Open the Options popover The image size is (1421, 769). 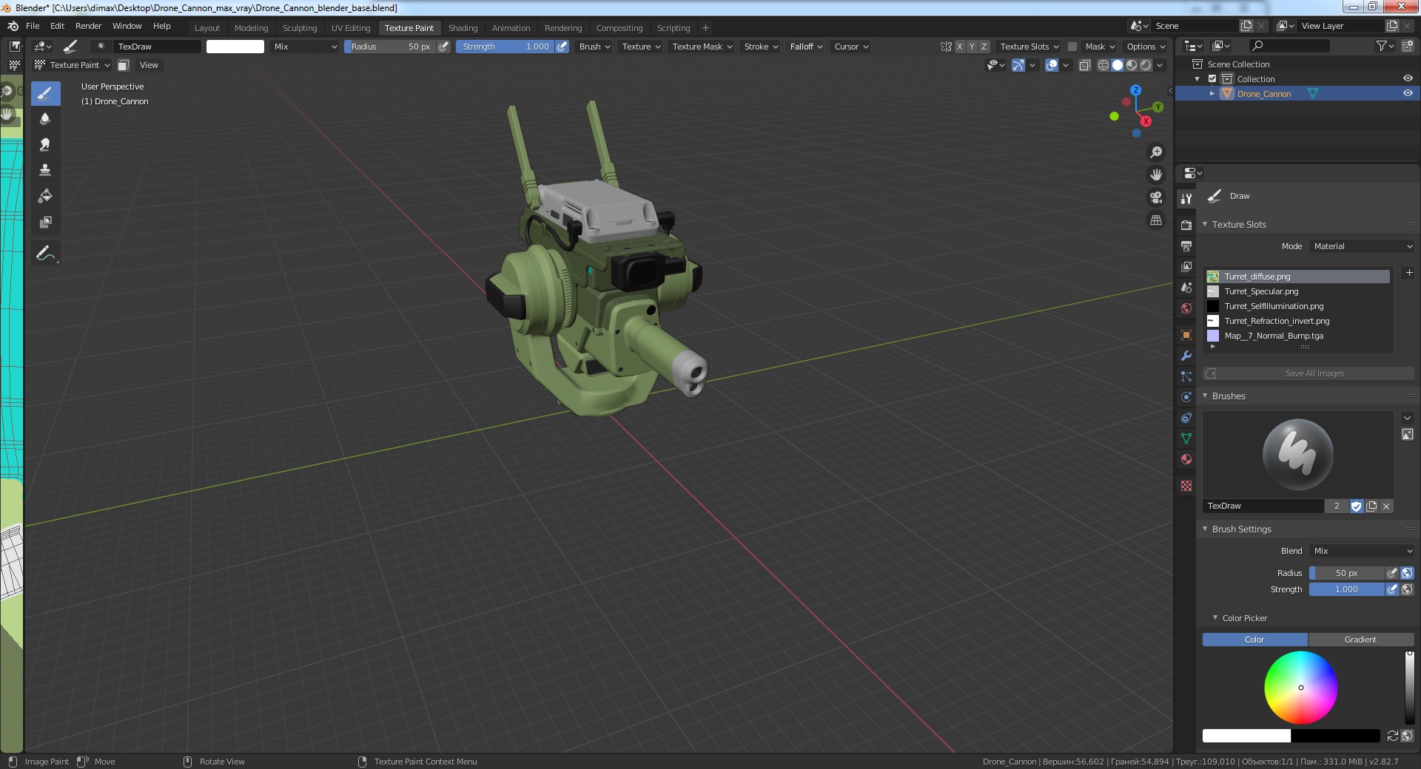point(1144,47)
